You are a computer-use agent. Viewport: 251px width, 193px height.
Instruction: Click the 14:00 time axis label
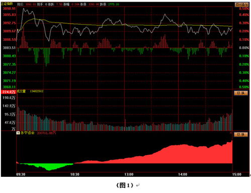tap(183, 174)
